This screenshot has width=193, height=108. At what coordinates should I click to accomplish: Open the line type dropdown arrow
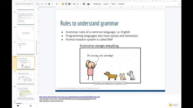pyautogui.click(x=80, y=4)
